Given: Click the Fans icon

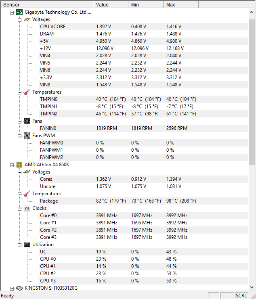Looking at the screenshot, I should point(27,121).
